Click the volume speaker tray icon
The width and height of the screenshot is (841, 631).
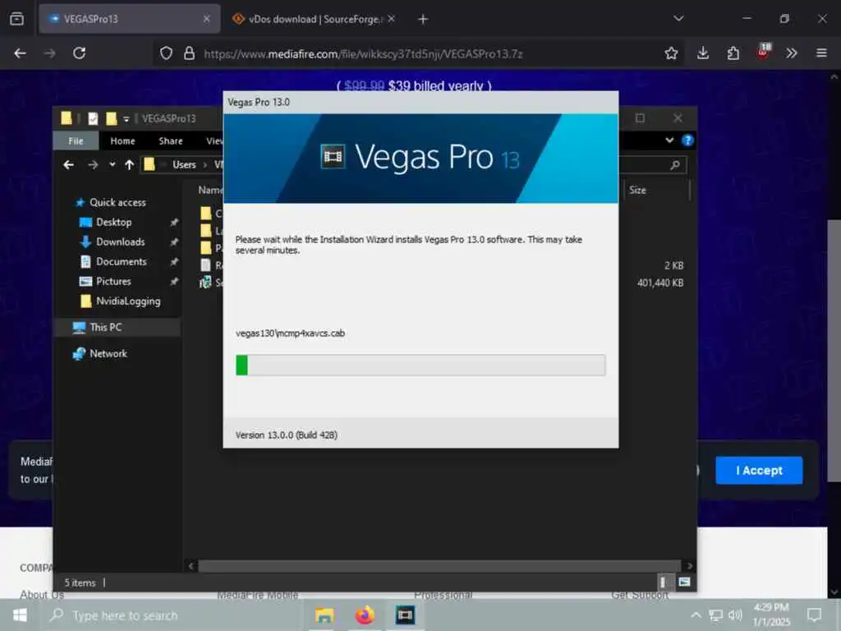coord(735,615)
